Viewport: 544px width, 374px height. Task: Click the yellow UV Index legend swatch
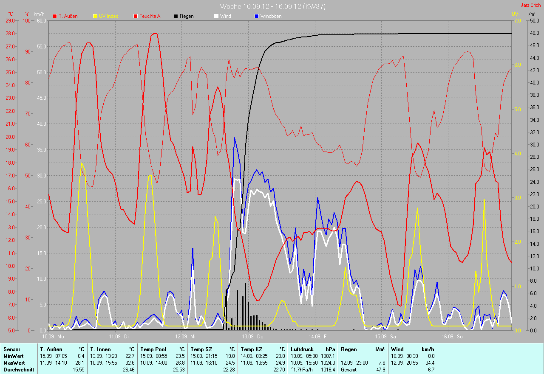tap(95, 16)
